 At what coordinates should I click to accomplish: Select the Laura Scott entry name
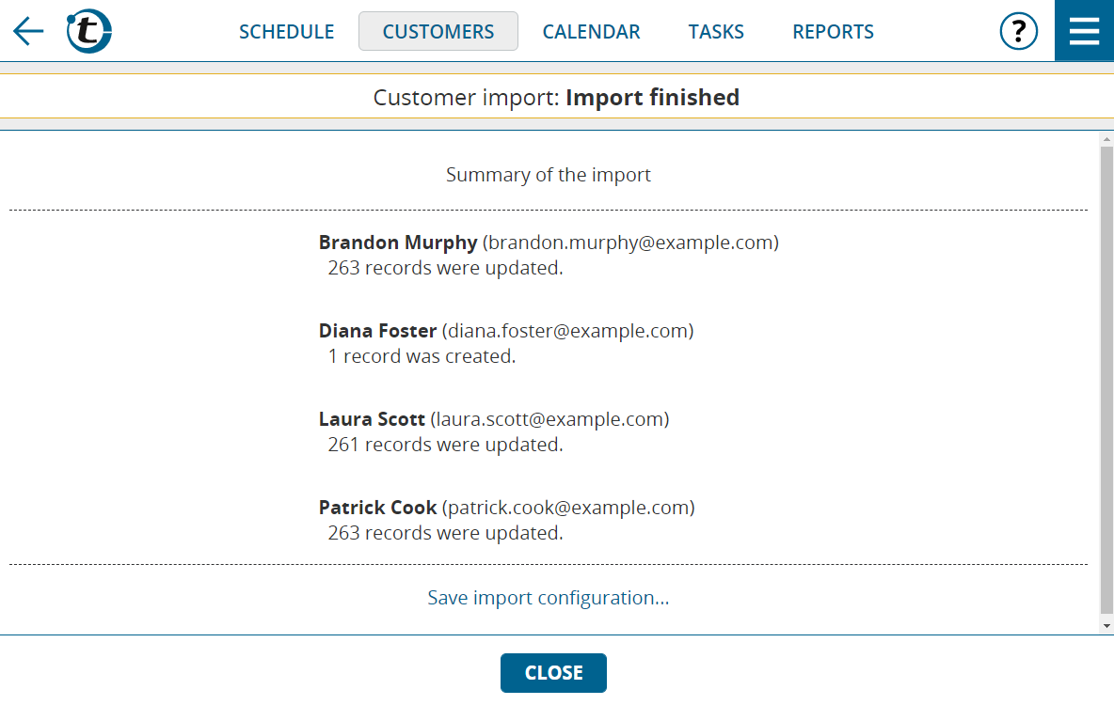tap(372, 419)
